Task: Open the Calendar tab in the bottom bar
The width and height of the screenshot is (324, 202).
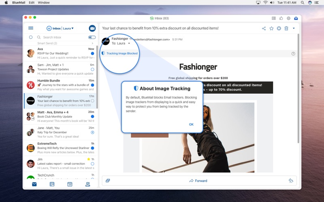Action: pyautogui.click(x=70, y=184)
